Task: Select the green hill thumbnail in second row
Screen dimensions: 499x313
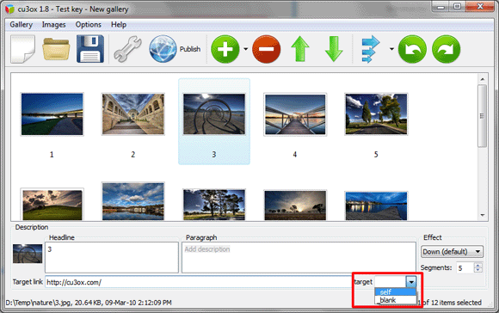Action: [52, 205]
